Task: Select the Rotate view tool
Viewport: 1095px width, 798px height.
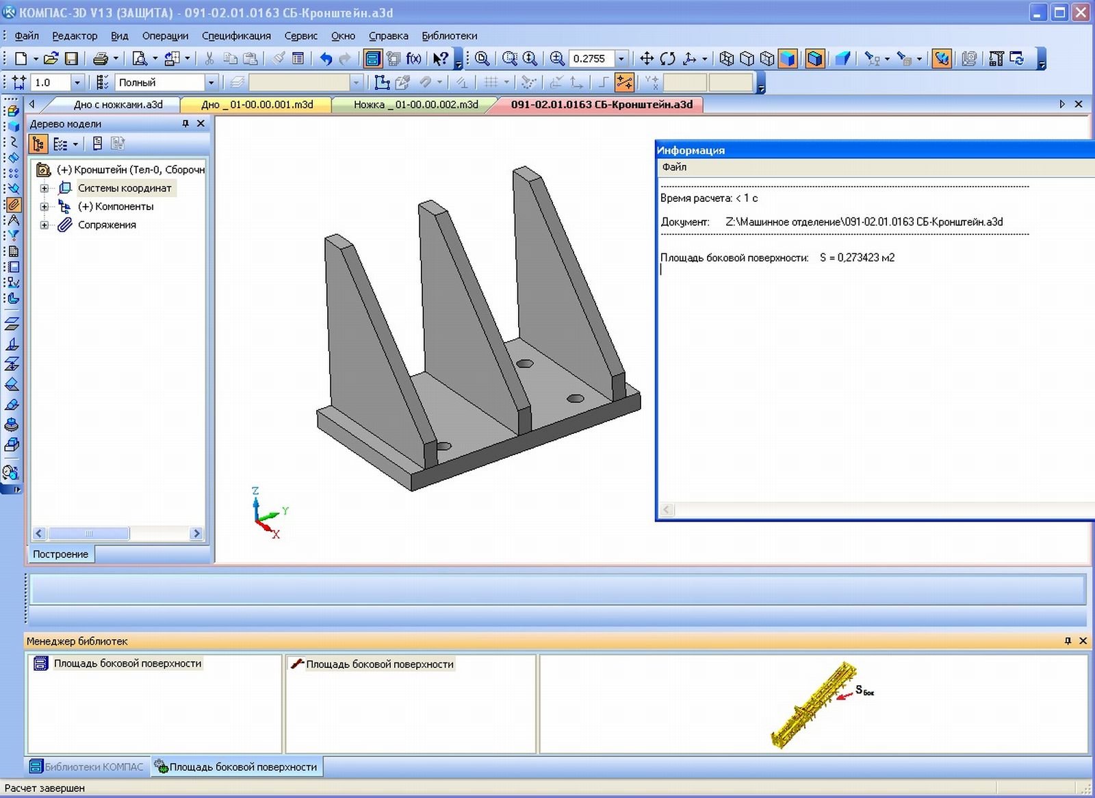Action: click(x=667, y=59)
